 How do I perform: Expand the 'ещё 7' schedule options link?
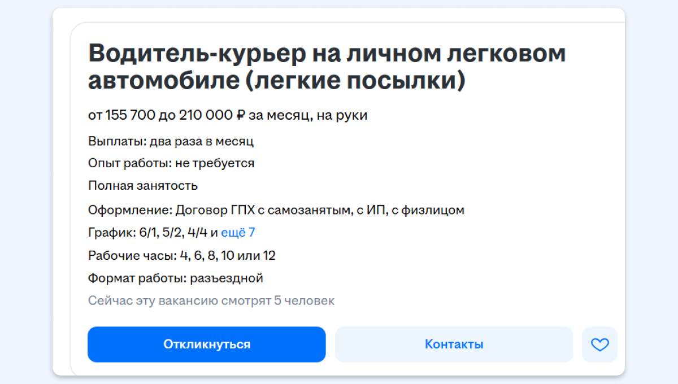pyautogui.click(x=238, y=232)
